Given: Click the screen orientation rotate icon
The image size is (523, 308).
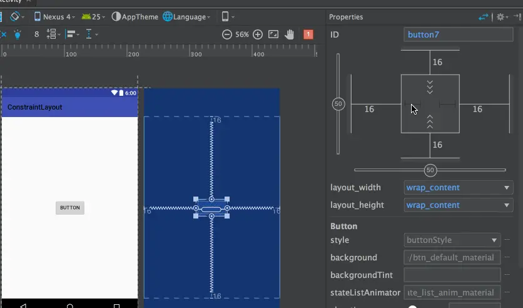Looking at the screenshot, I should 15,16.
